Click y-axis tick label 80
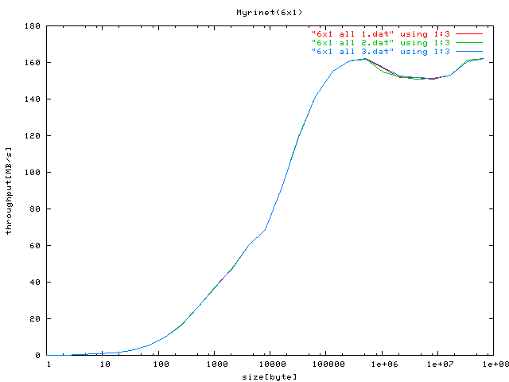The width and height of the screenshot is (509, 382). click(x=35, y=209)
